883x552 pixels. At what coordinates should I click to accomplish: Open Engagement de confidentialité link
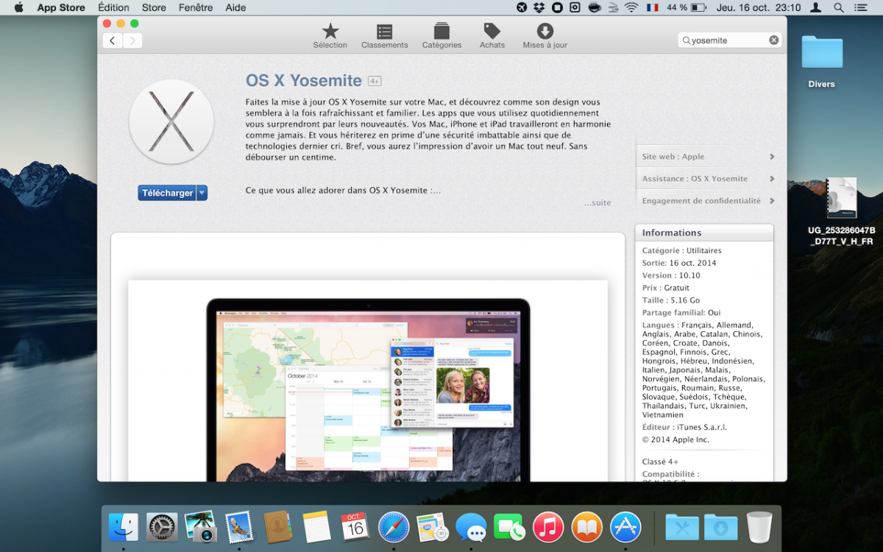708,201
